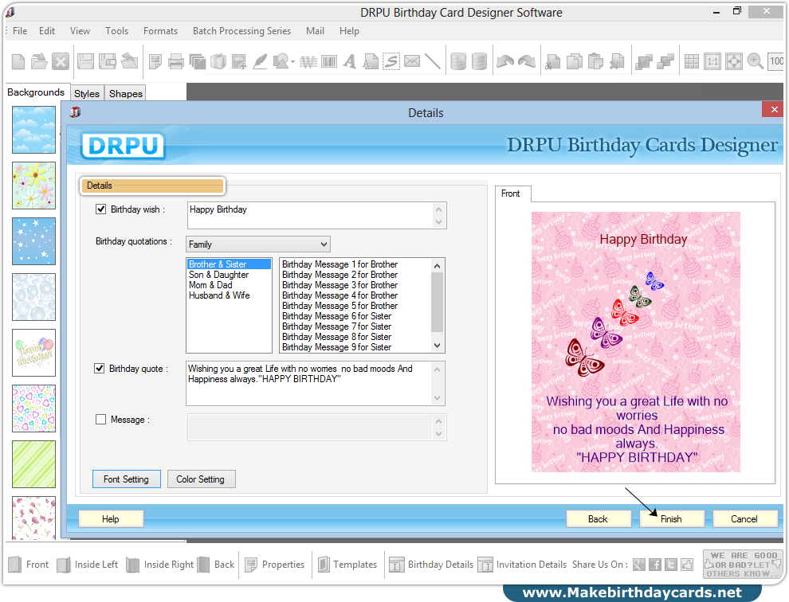Open the email sending icon
The image size is (789, 602).
click(412, 61)
